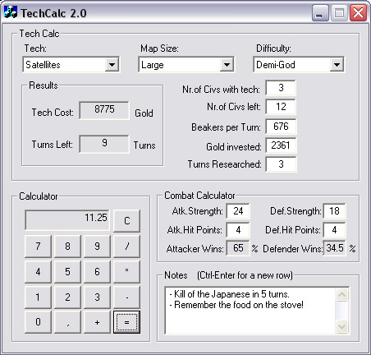Click the Turns Researched field
Viewport: 371px width, 355px height.
click(281, 164)
